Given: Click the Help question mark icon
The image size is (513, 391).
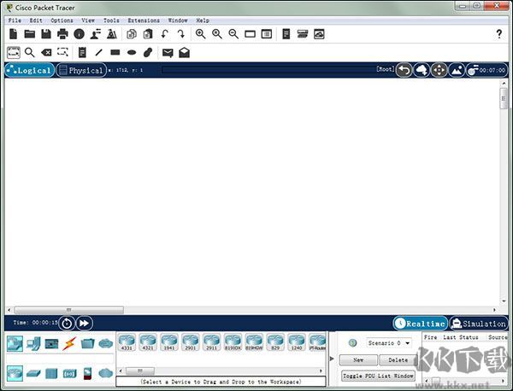Looking at the screenshot, I should click(499, 34).
